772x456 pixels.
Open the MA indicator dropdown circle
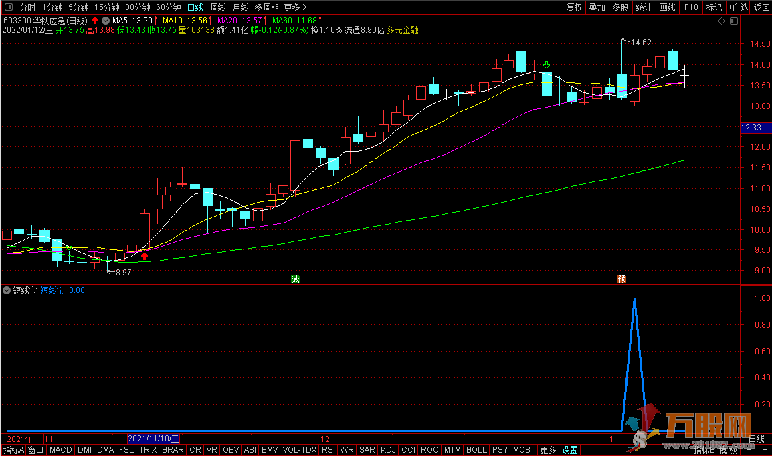pyautogui.click(x=105, y=21)
